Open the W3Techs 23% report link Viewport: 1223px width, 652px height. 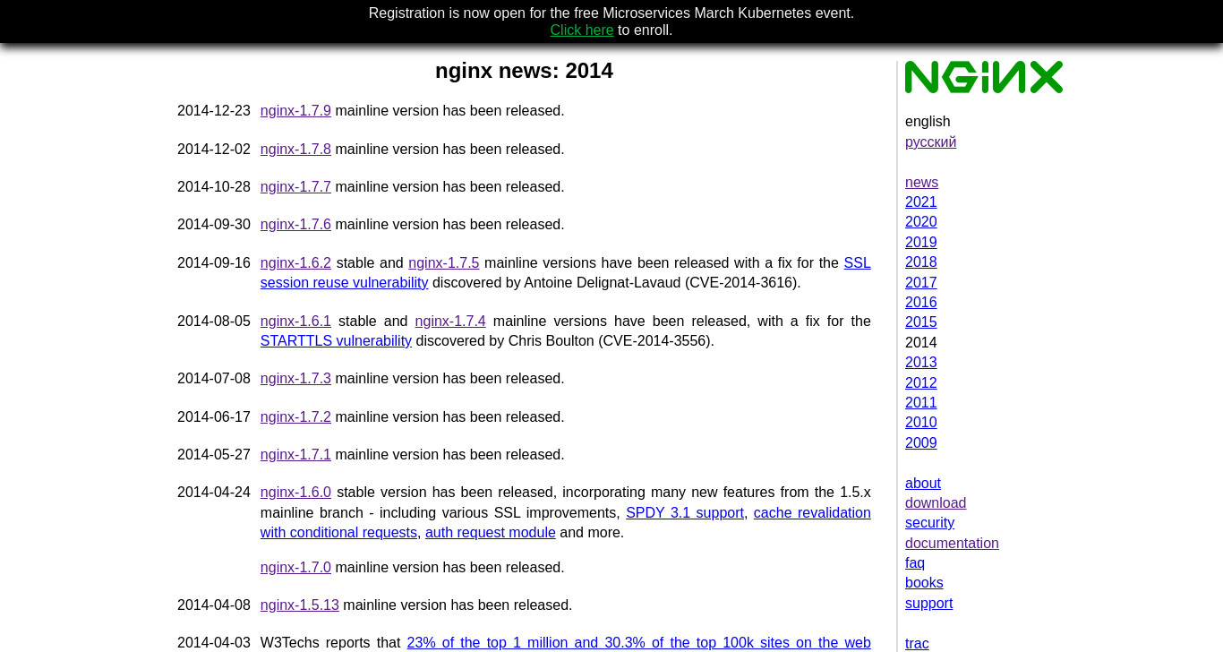(x=638, y=643)
